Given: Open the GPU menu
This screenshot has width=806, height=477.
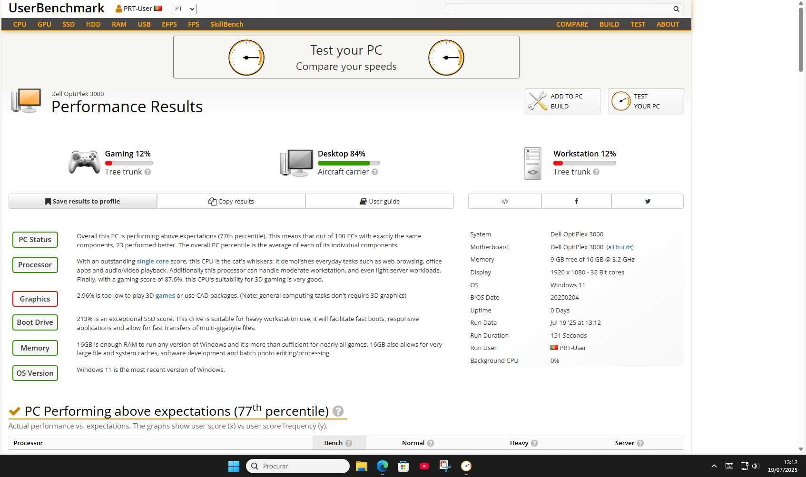Looking at the screenshot, I should pyautogui.click(x=44, y=24).
